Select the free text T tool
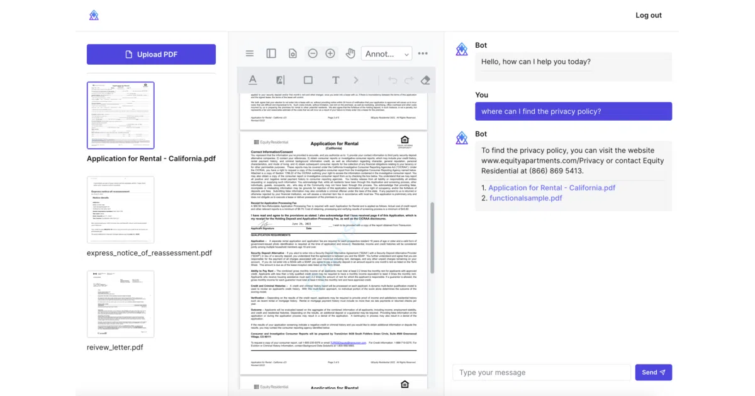The width and height of the screenshot is (755, 396). [336, 80]
